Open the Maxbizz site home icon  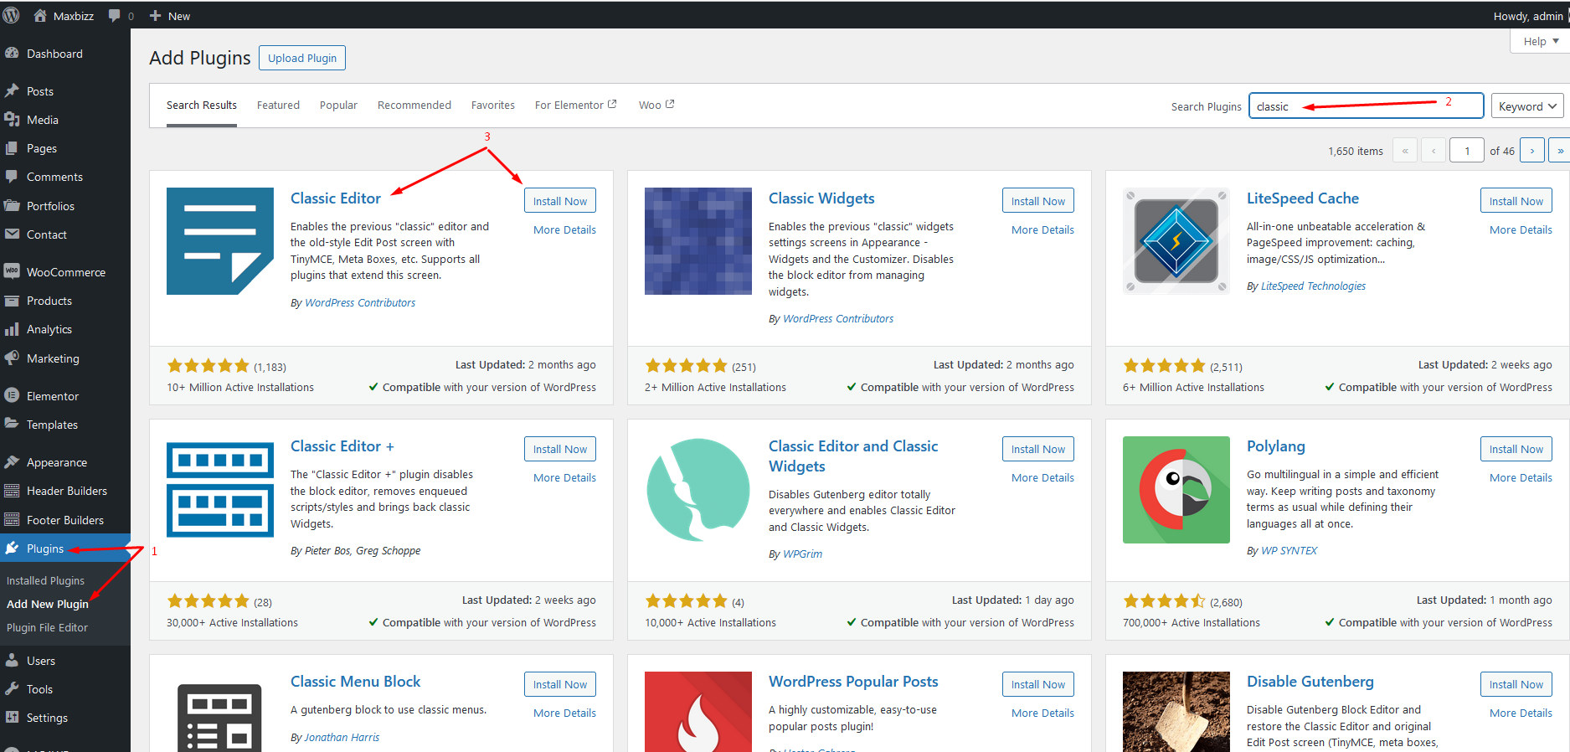pyautogui.click(x=40, y=16)
